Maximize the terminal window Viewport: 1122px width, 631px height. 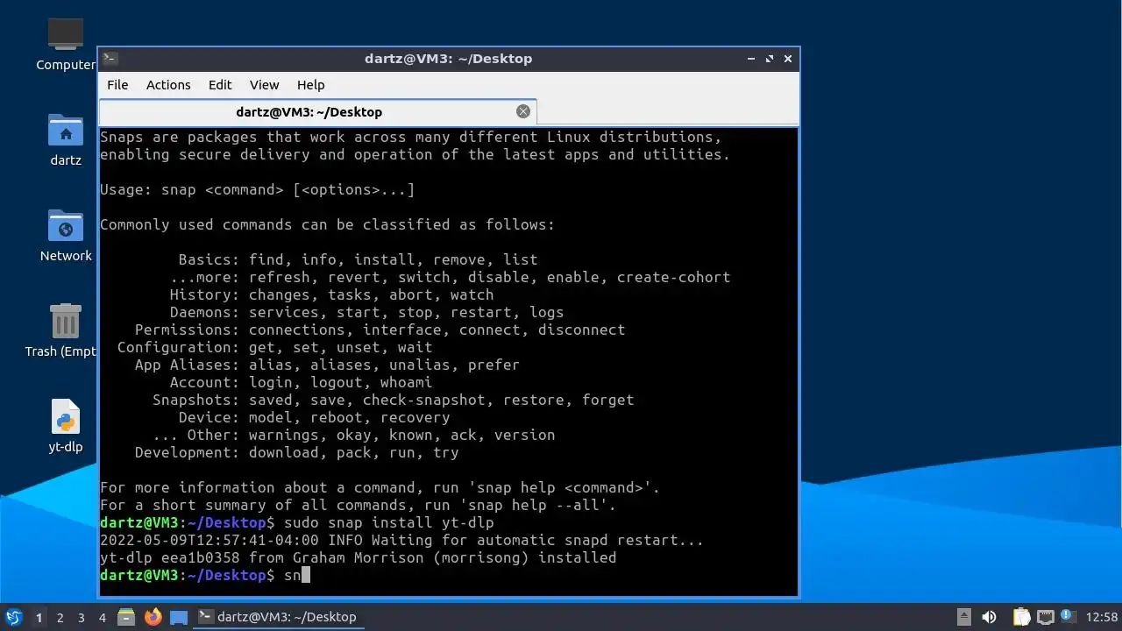pos(770,59)
